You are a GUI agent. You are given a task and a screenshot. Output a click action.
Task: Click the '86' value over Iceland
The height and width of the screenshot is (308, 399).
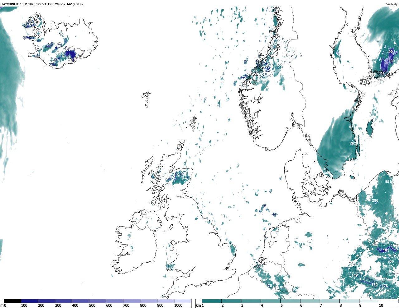(x=59, y=46)
